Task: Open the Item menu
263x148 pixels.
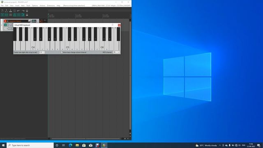Action: pos(23,5)
